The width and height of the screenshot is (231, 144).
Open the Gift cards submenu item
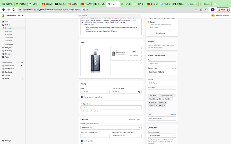[9, 41]
